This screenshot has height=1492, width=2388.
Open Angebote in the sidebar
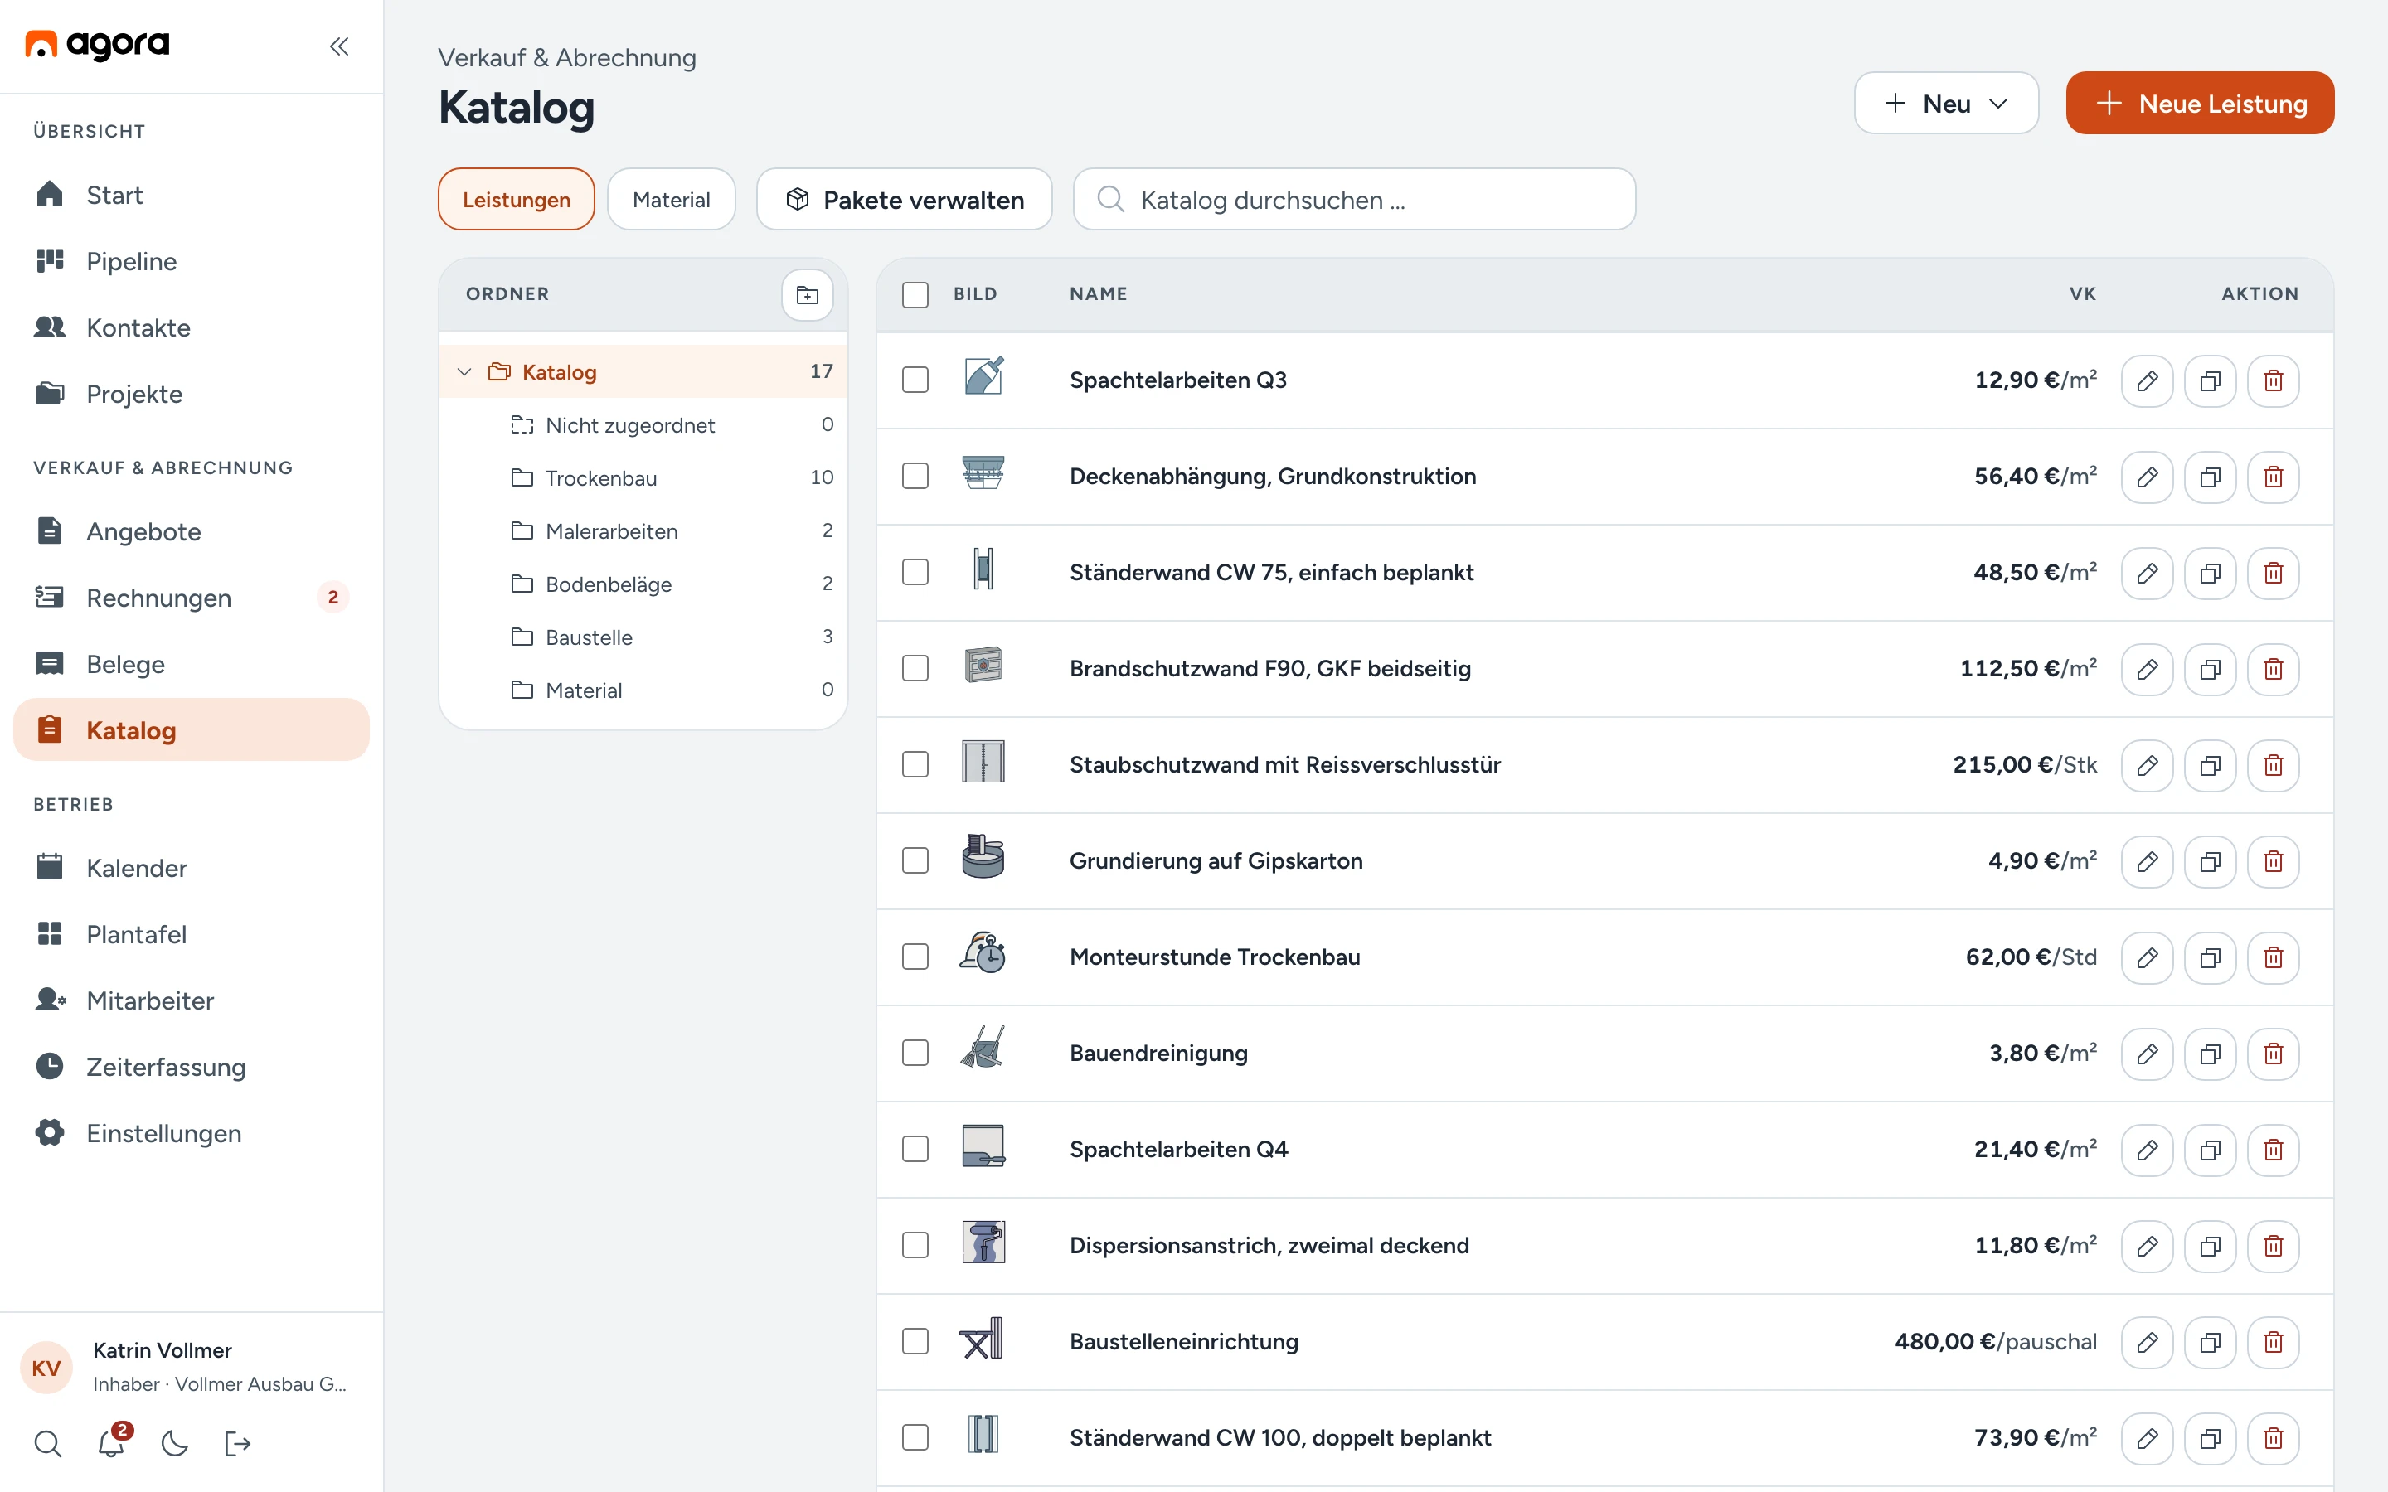pos(192,530)
